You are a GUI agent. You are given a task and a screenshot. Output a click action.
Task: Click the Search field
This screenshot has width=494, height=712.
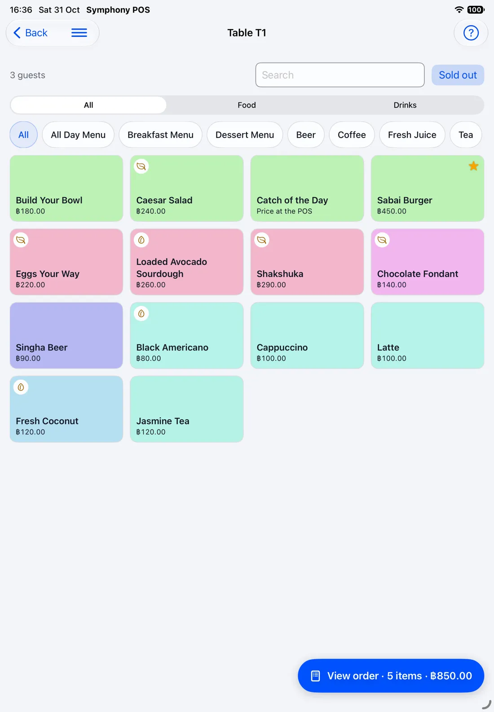(340, 75)
